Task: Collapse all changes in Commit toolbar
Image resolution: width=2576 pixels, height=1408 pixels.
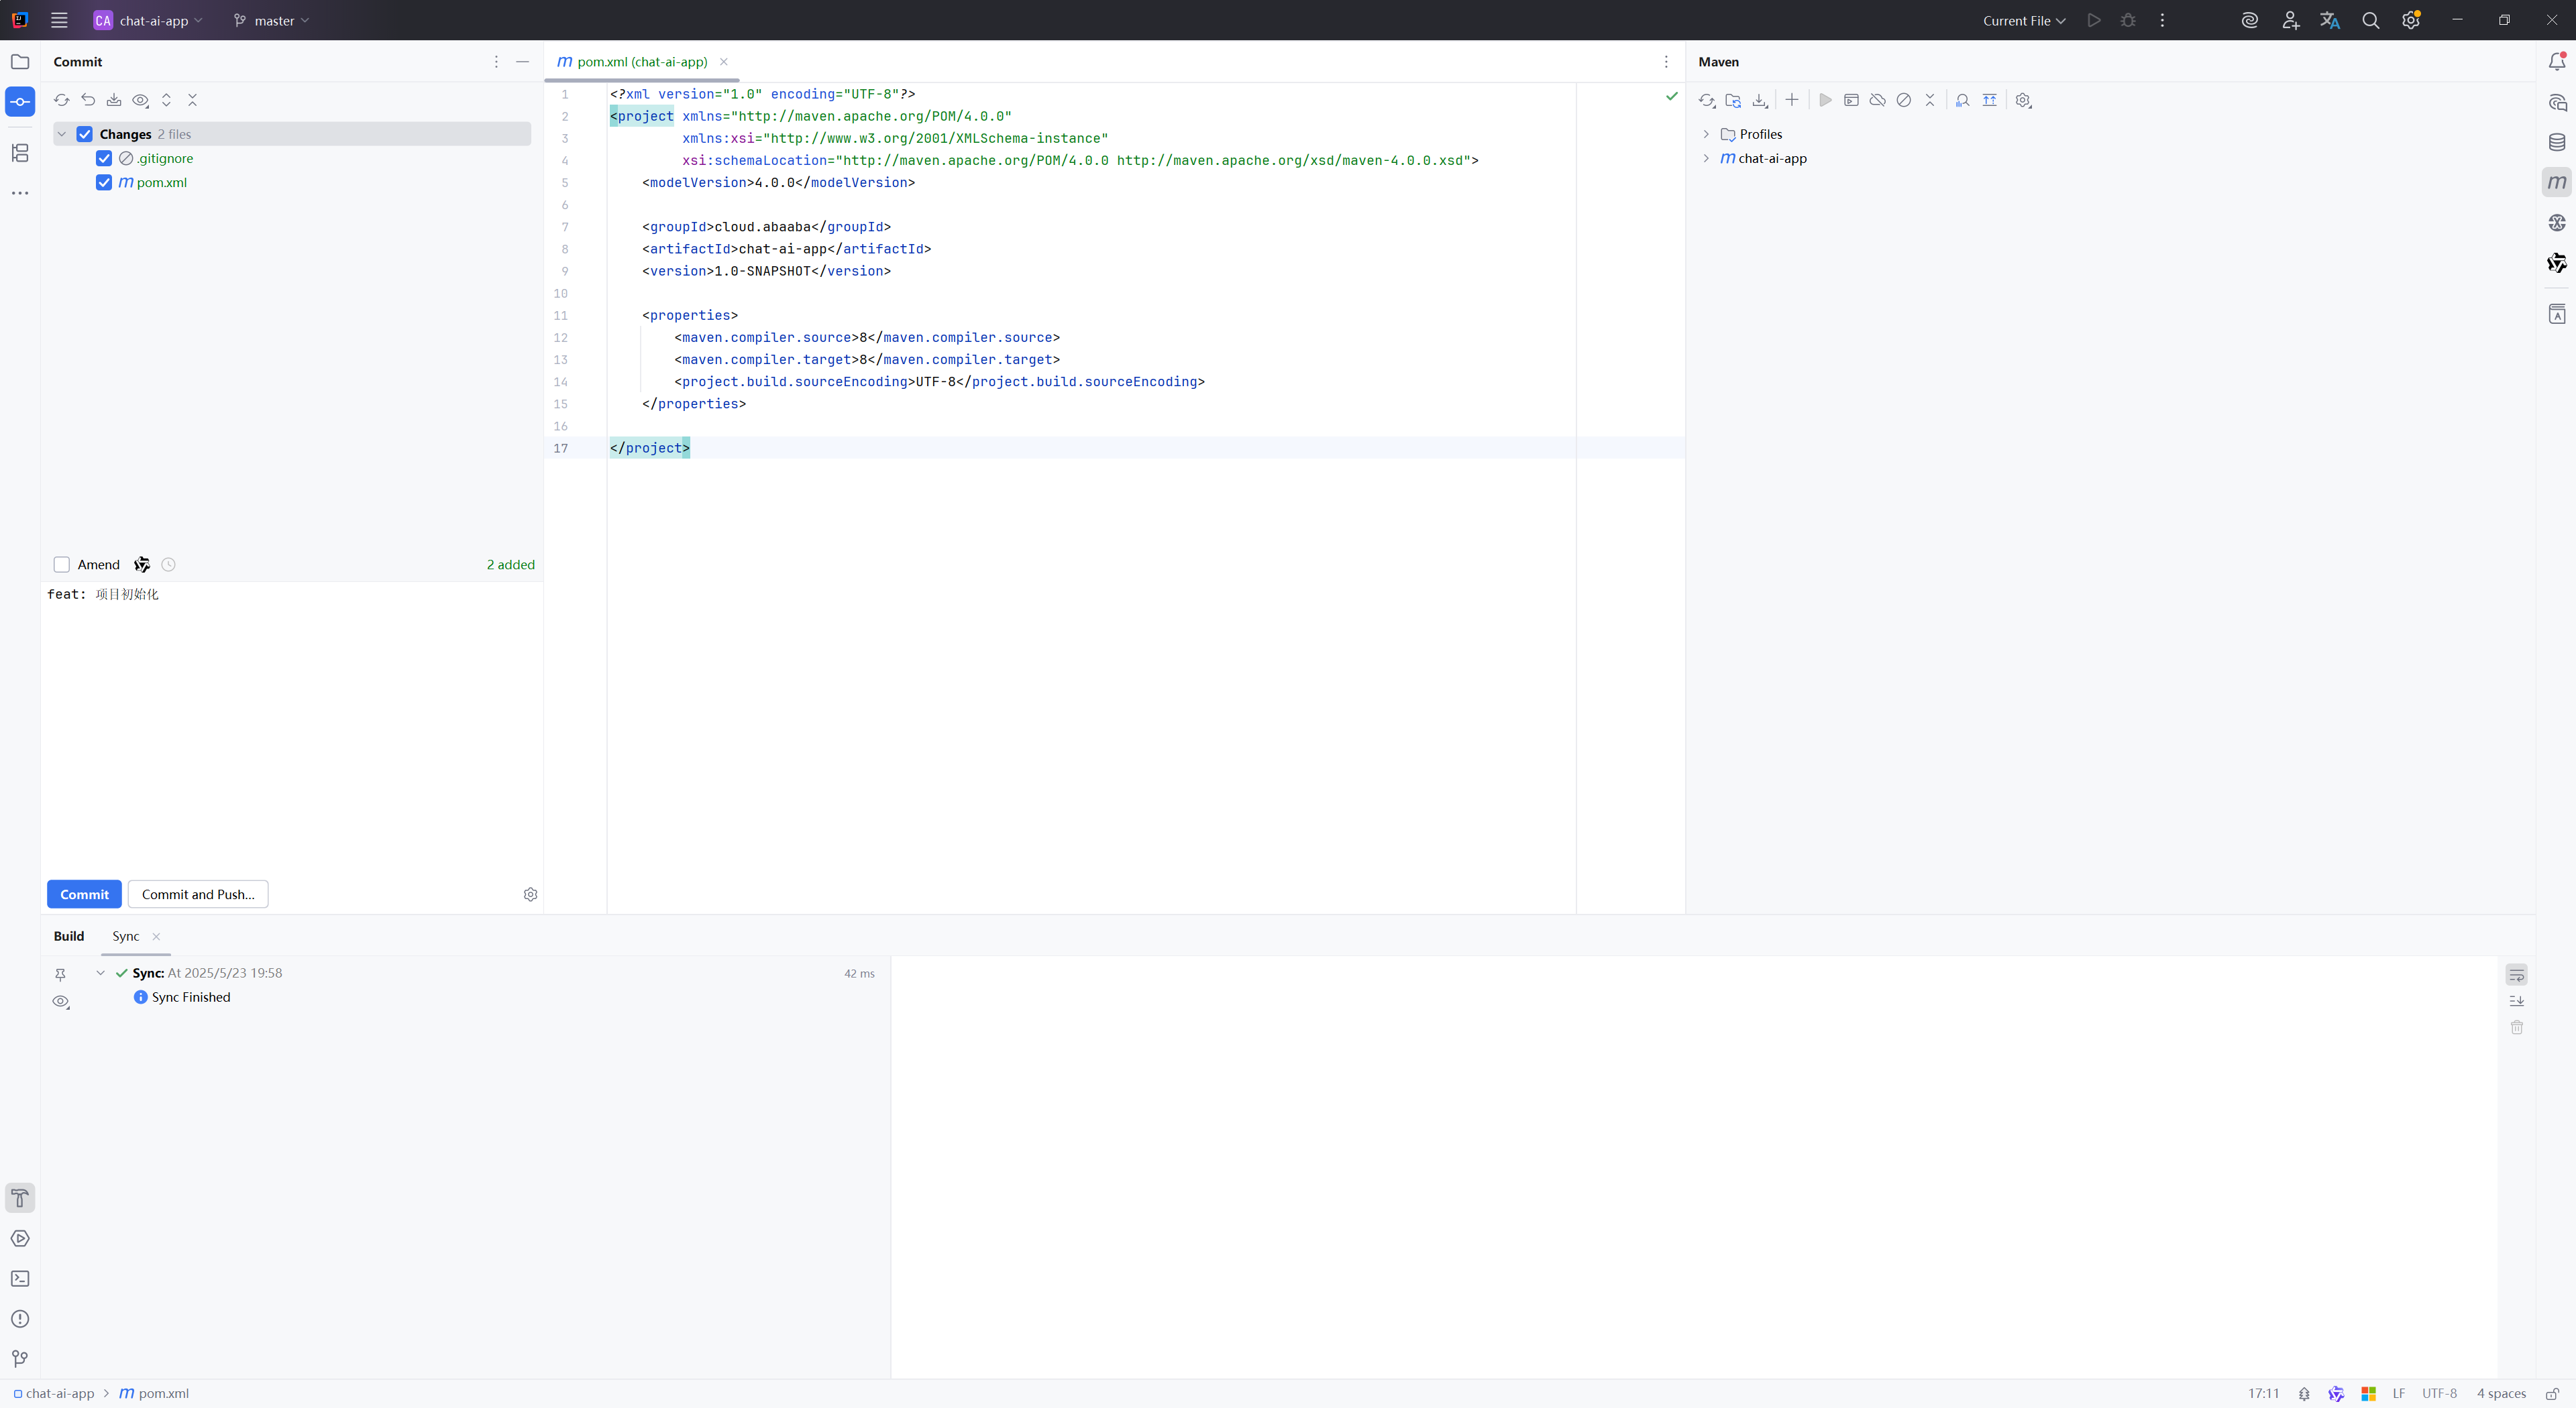Action: point(193,100)
